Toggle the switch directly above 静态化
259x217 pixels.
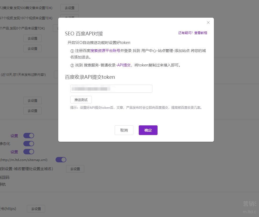29,136
